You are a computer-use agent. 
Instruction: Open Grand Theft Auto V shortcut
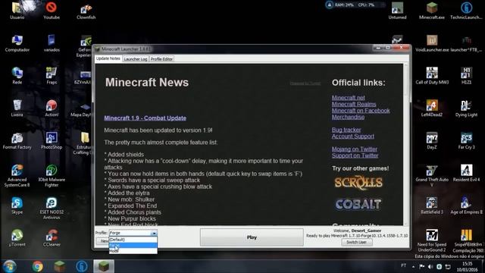click(432, 175)
